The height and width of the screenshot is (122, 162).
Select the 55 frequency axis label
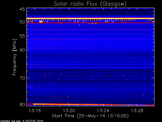tap(22, 36)
